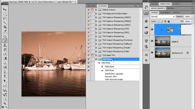Expand the TLR Sepia Tint set

coord(96,55)
